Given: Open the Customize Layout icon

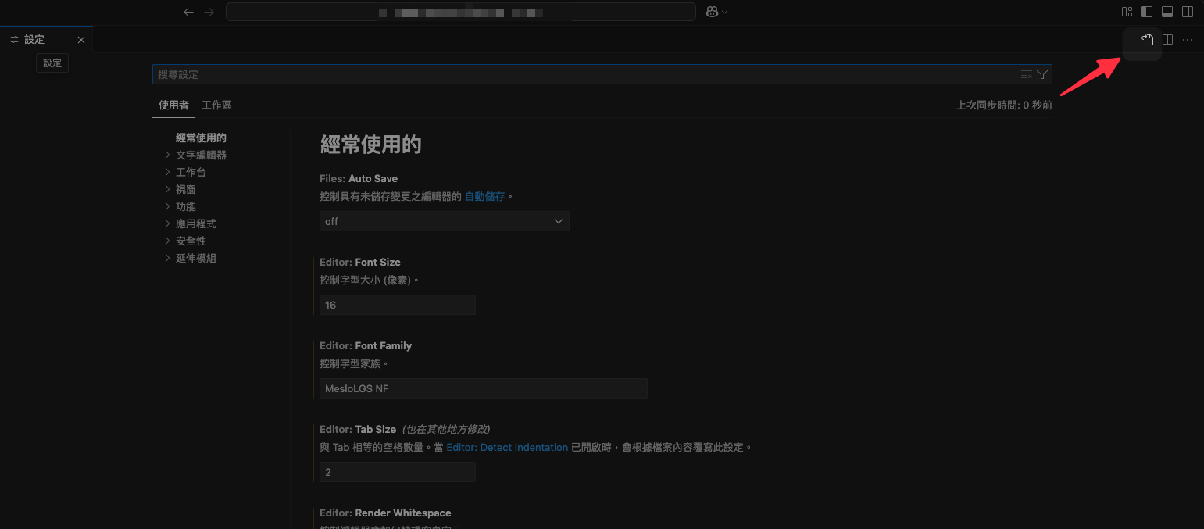Looking at the screenshot, I should (x=1127, y=12).
